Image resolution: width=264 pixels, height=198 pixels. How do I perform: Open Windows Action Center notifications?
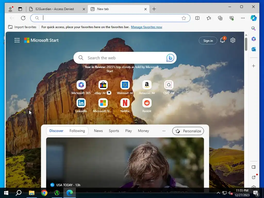click(x=256, y=193)
